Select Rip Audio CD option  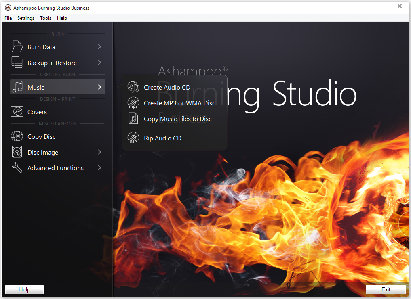point(162,138)
